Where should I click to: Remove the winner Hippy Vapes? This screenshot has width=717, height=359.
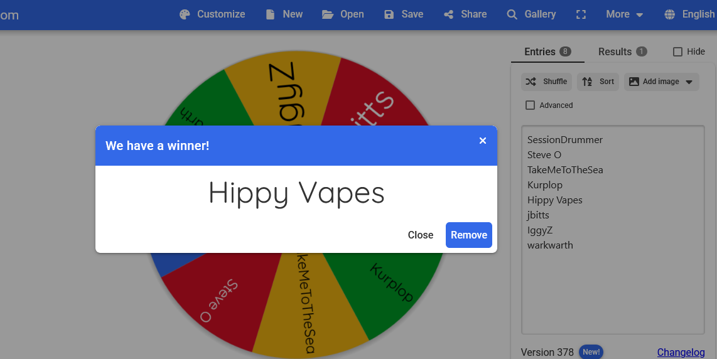pos(468,235)
